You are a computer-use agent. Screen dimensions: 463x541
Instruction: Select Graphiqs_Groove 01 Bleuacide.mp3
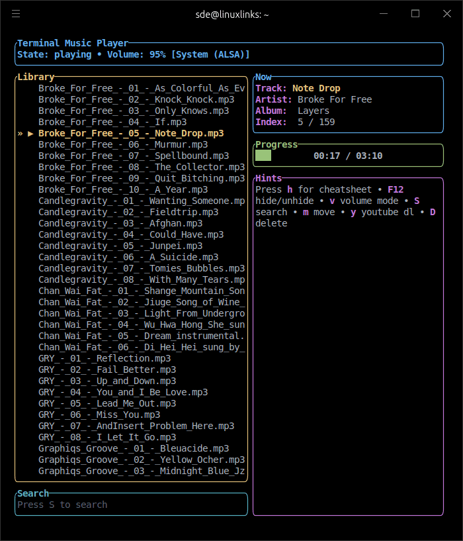[x=133, y=448]
